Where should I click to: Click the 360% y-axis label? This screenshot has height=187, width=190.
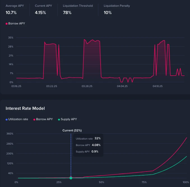(10, 134)
